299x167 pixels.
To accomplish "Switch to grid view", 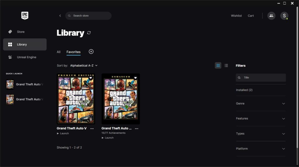I will (x=218, y=65).
